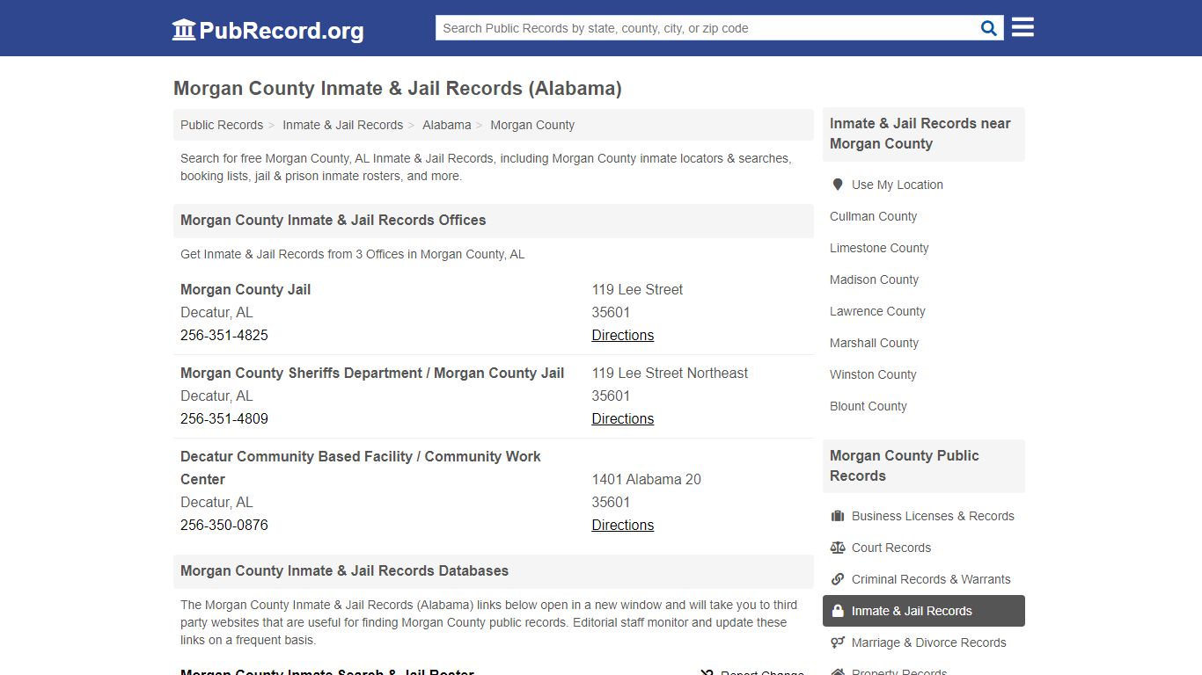This screenshot has width=1202, height=675.
Task: Click the Inmate & Jail lock icon
Action: pos(838,611)
